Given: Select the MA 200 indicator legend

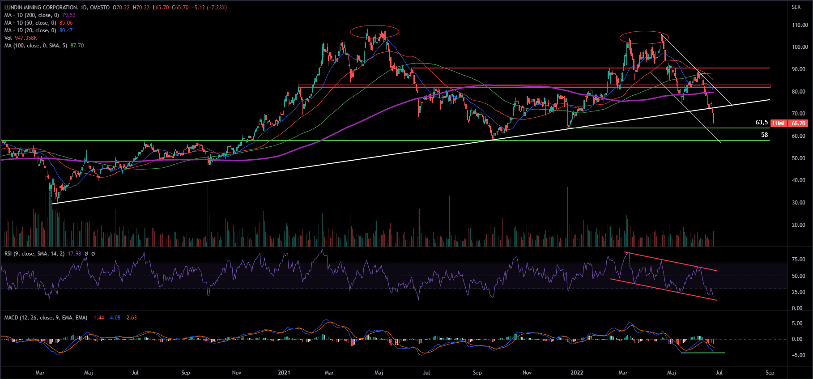Looking at the screenshot, I should [x=31, y=15].
